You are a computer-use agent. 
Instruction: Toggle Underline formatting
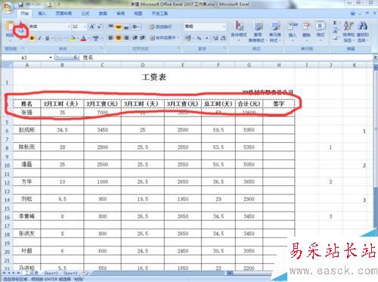tap(47, 39)
